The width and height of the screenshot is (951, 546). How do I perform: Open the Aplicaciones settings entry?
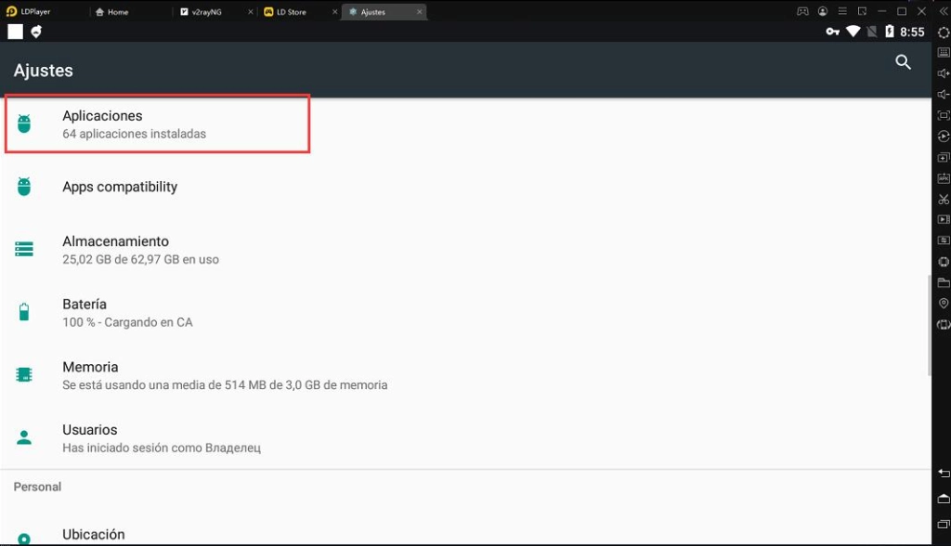466,124
